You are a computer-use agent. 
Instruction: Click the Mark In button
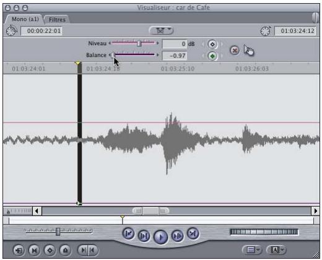[82, 250]
